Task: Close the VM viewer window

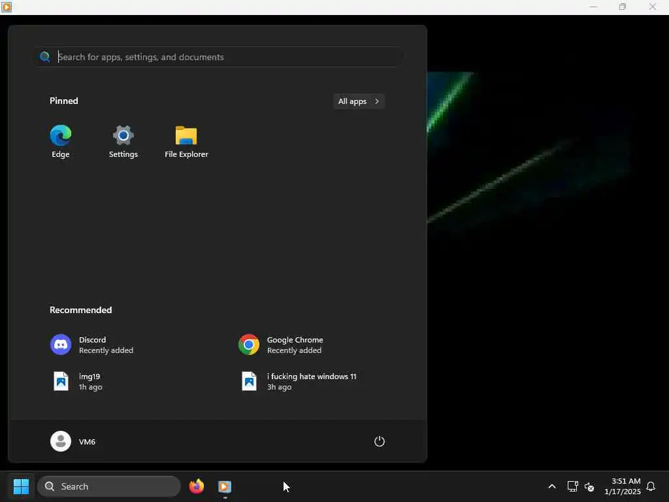Action: pos(653,7)
